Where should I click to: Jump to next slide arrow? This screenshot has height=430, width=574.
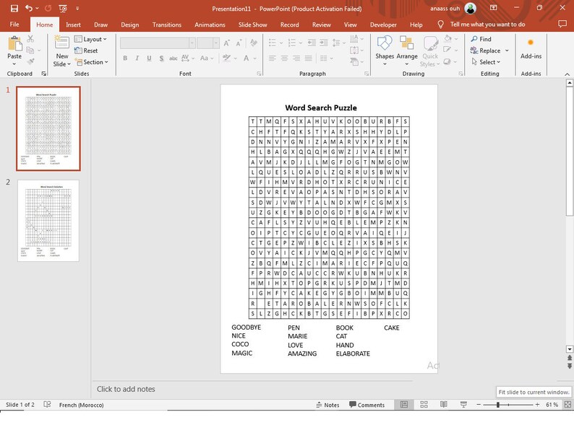tap(570, 366)
